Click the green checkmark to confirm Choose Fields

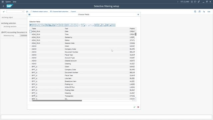pyautogui.click(x=134, y=107)
